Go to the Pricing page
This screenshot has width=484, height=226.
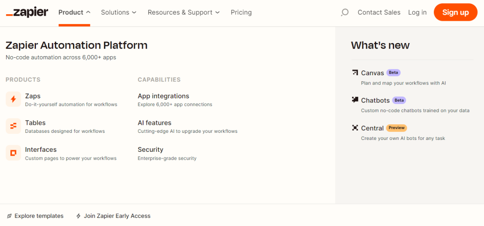point(241,12)
